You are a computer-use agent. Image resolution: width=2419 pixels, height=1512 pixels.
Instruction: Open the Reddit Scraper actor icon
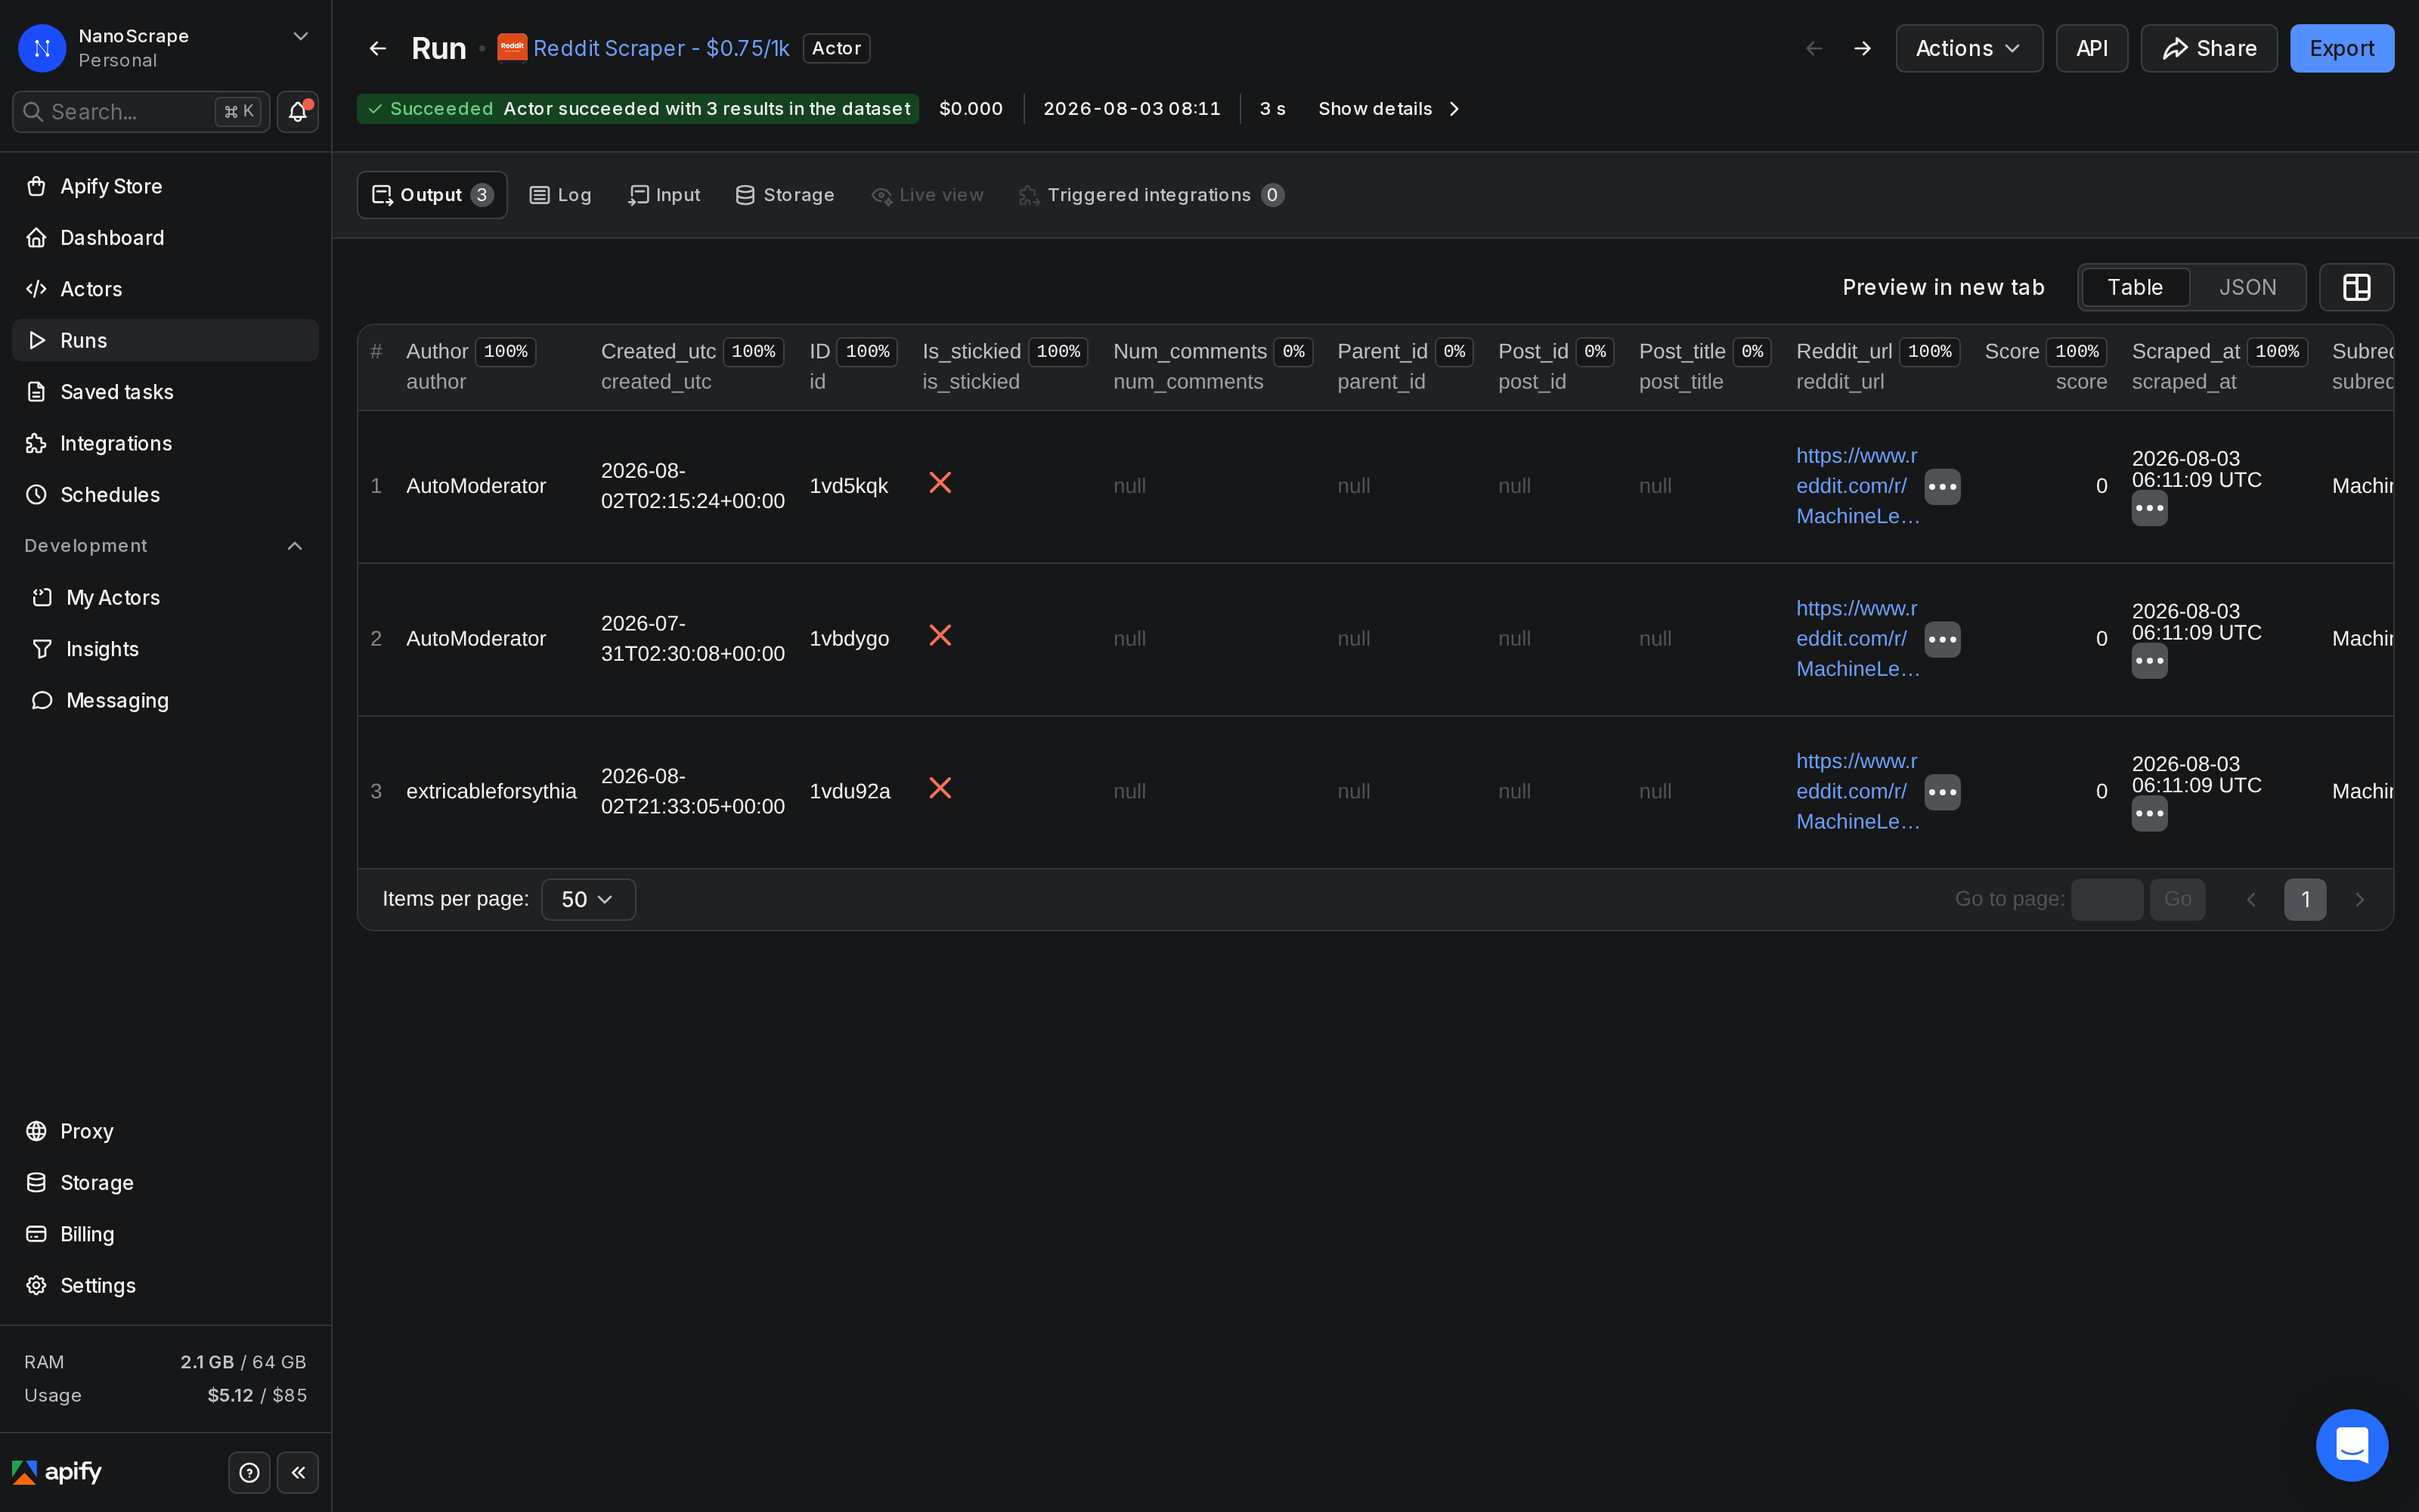click(x=512, y=48)
